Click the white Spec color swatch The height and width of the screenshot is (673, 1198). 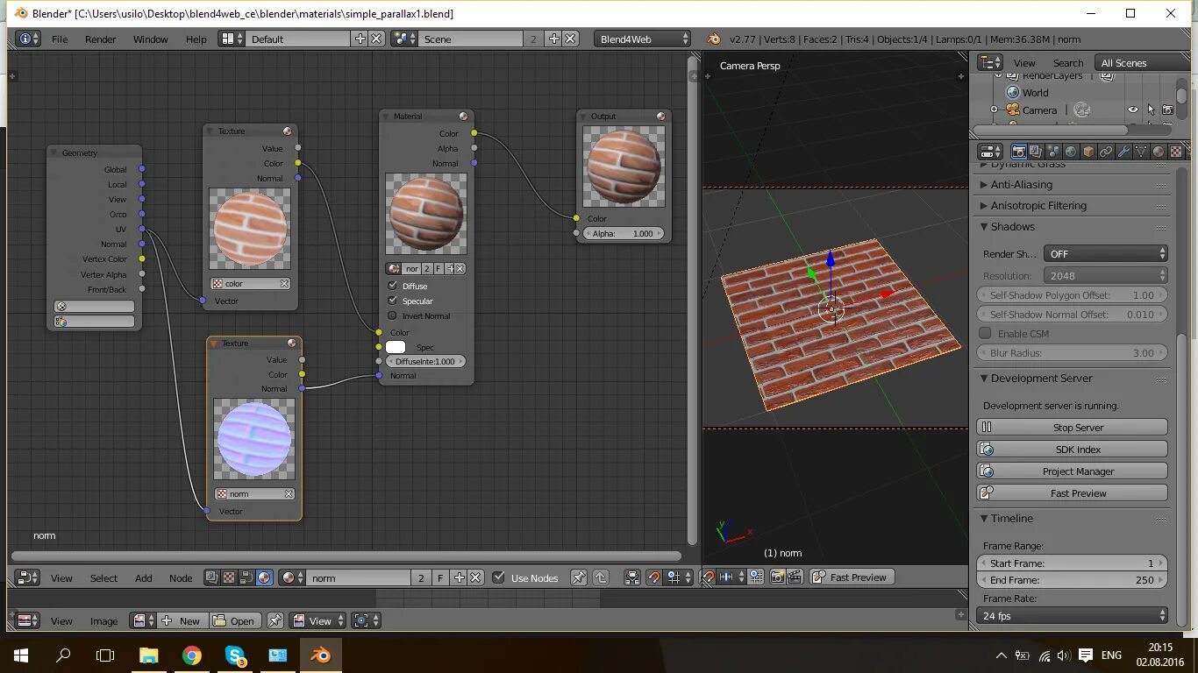point(396,347)
